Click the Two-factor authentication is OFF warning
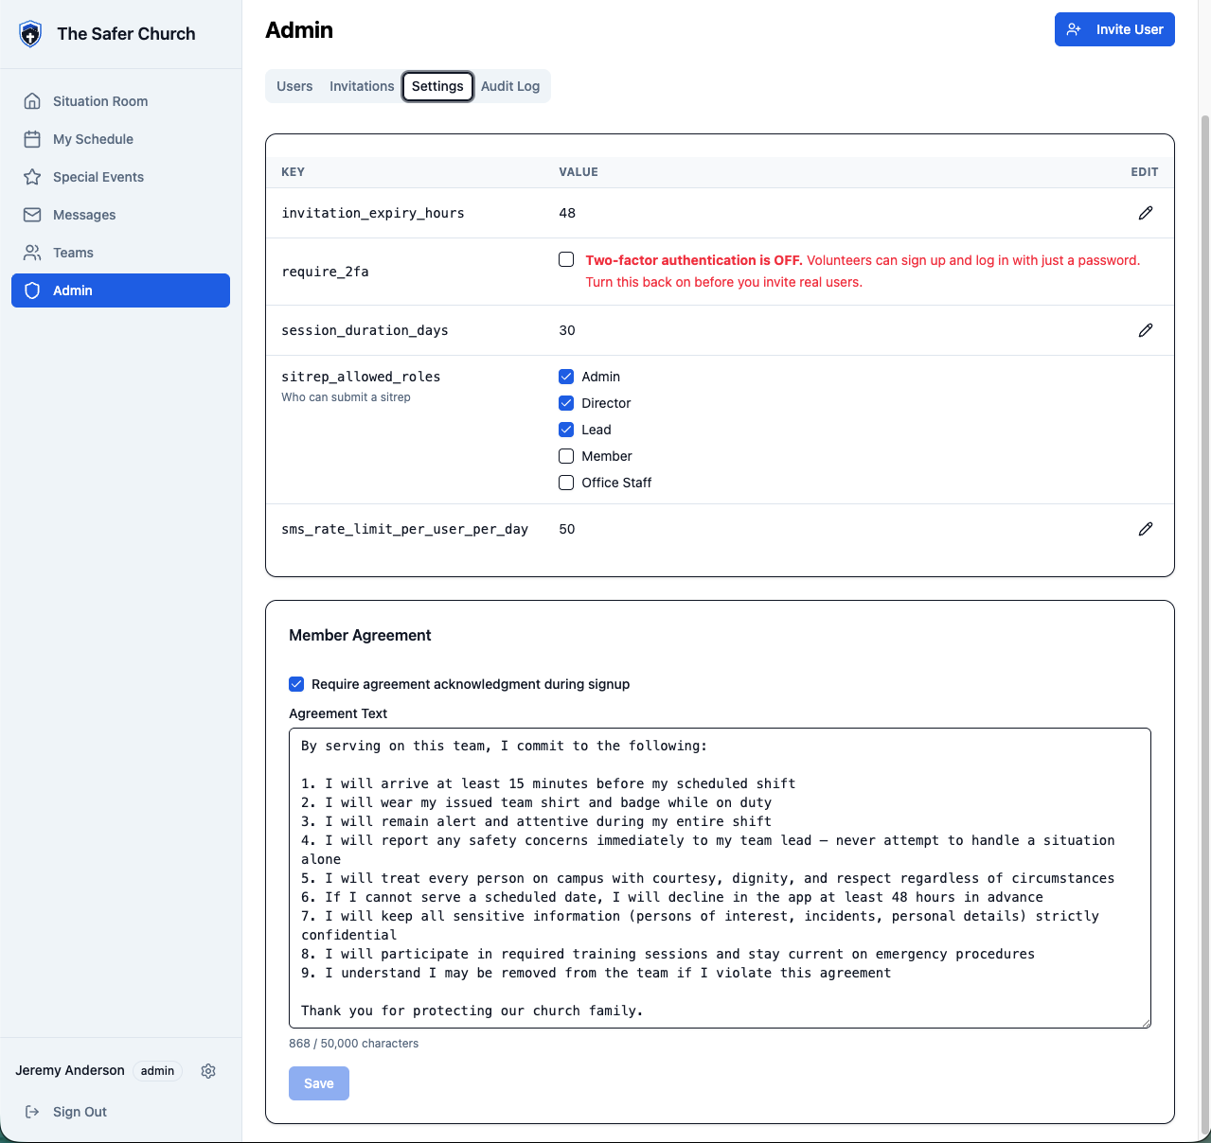The image size is (1211, 1143). tap(863, 271)
